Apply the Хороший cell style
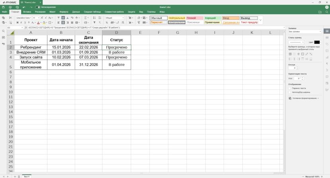The height and width of the screenshot is (178, 330). point(212,18)
